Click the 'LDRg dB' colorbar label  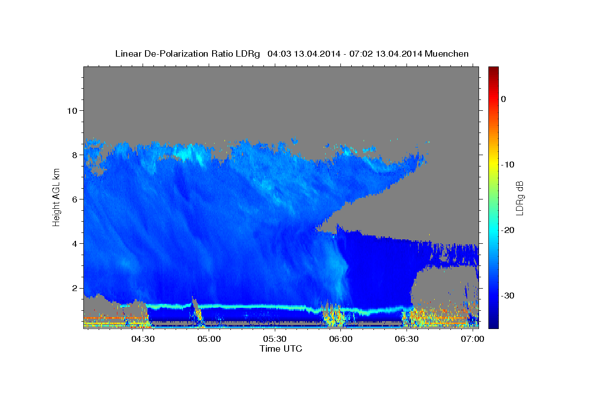(519, 198)
